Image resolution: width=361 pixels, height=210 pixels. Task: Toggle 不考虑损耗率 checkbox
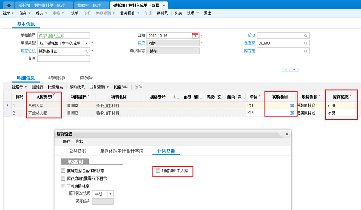click(x=63, y=186)
